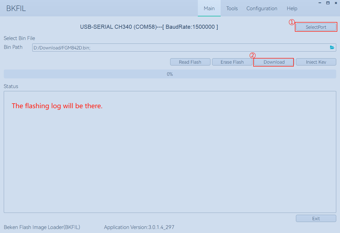The image size is (340, 233).
Task: Close the BKFIL application window
Action: pyautogui.click(x=336, y=3)
